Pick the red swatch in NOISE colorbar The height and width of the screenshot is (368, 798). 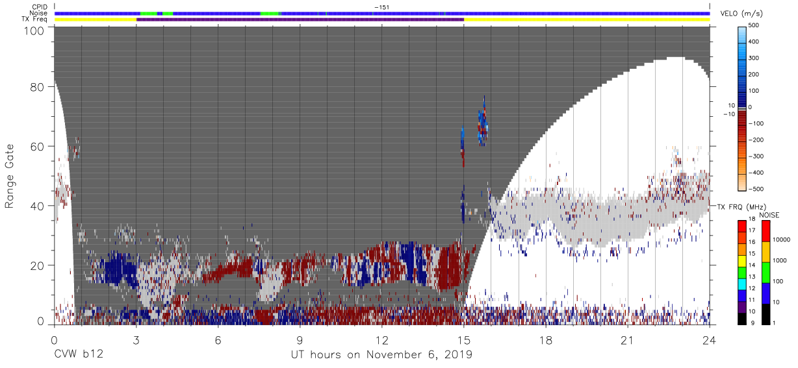tap(766, 230)
